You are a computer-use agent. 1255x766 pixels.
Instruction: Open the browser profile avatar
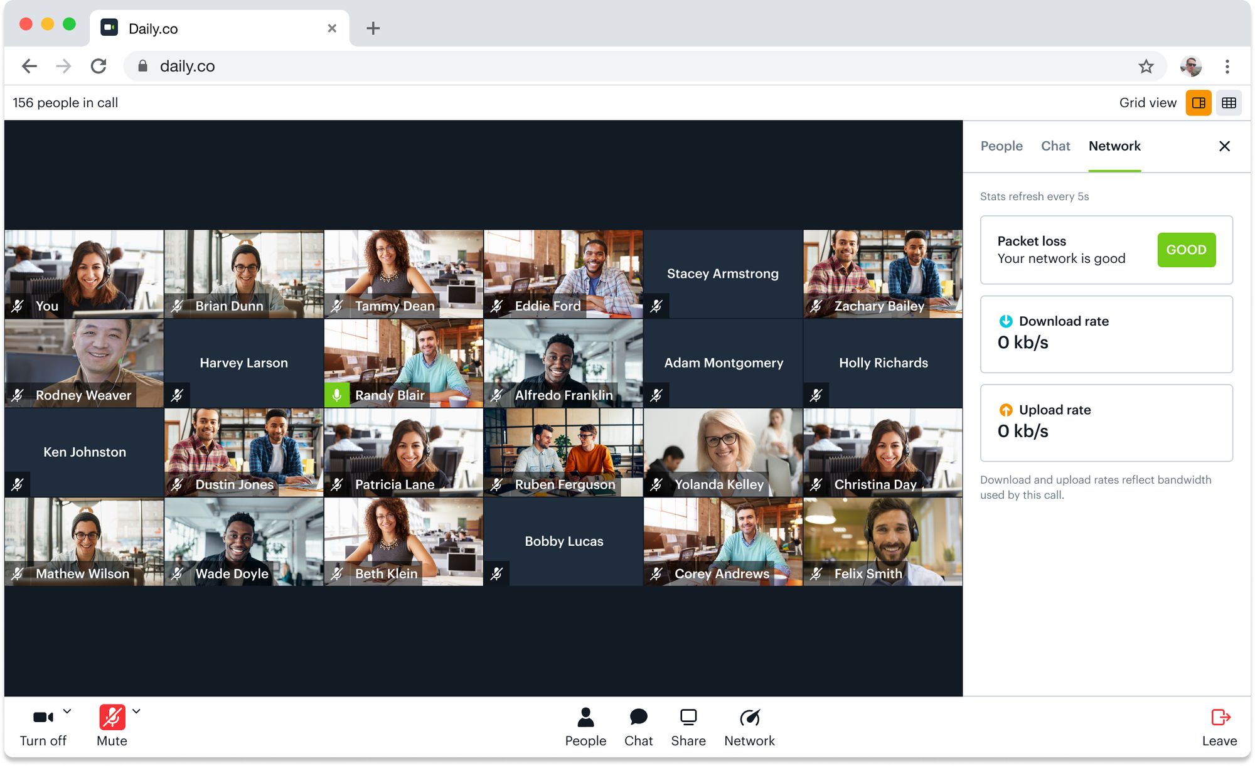click(1190, 66)
